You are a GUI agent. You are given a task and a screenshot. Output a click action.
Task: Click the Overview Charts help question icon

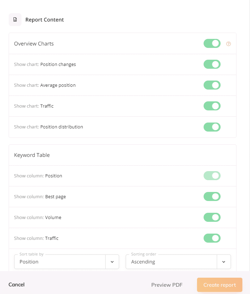pyautogui.click(x=228, y=44)
